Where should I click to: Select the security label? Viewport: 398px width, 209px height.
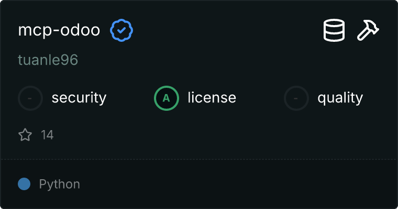79,98
